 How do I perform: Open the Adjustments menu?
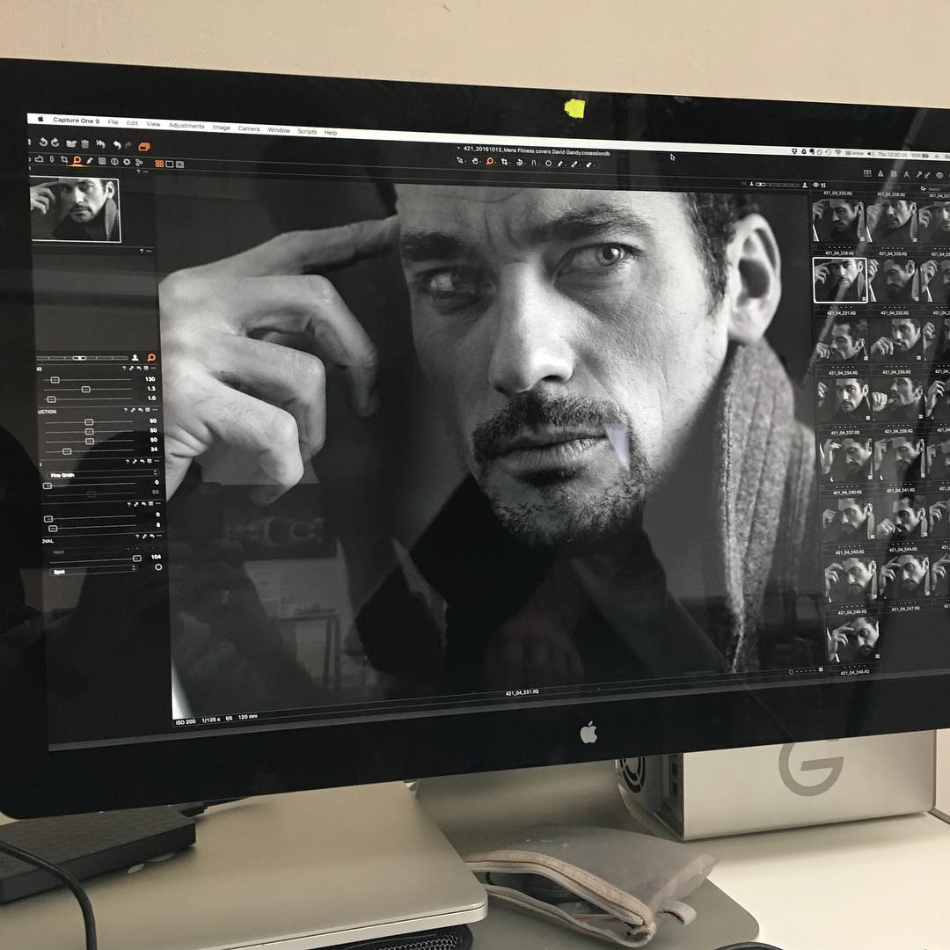click(186, 126)
